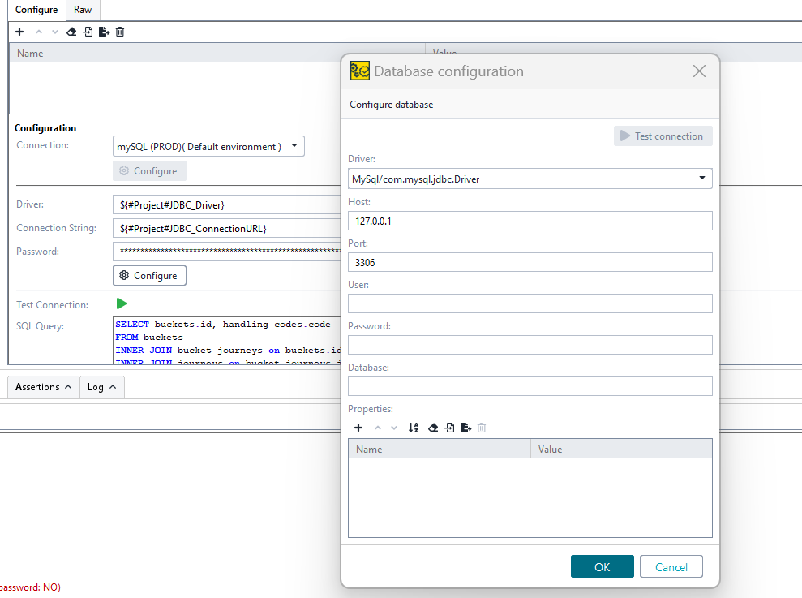Viewport: 802px width, 598px height.
Task: Click the trash icon in Configure tab toolbar
Action: click(120, 32)
